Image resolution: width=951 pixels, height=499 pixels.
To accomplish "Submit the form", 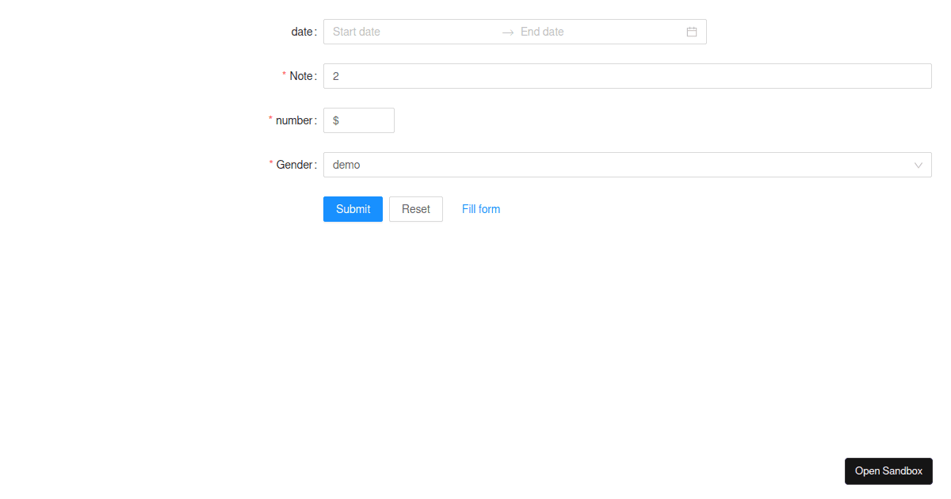I will [x=353, y=208].
